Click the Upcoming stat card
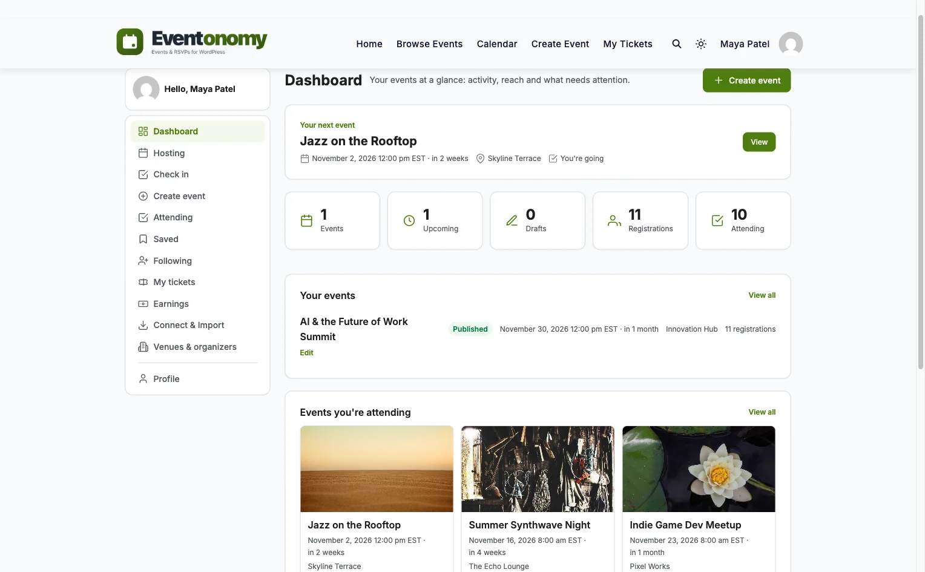Image resolution: width=925 pixels, height=572 pixels. [435, 220]
